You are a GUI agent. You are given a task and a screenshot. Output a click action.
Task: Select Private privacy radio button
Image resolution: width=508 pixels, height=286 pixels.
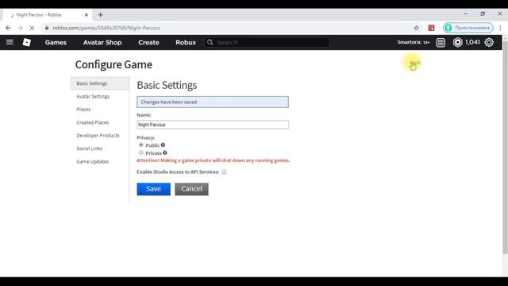point(141,153)
